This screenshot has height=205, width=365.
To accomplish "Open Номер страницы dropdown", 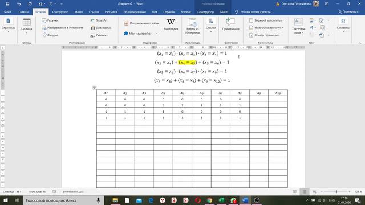I will pos(265,35).
